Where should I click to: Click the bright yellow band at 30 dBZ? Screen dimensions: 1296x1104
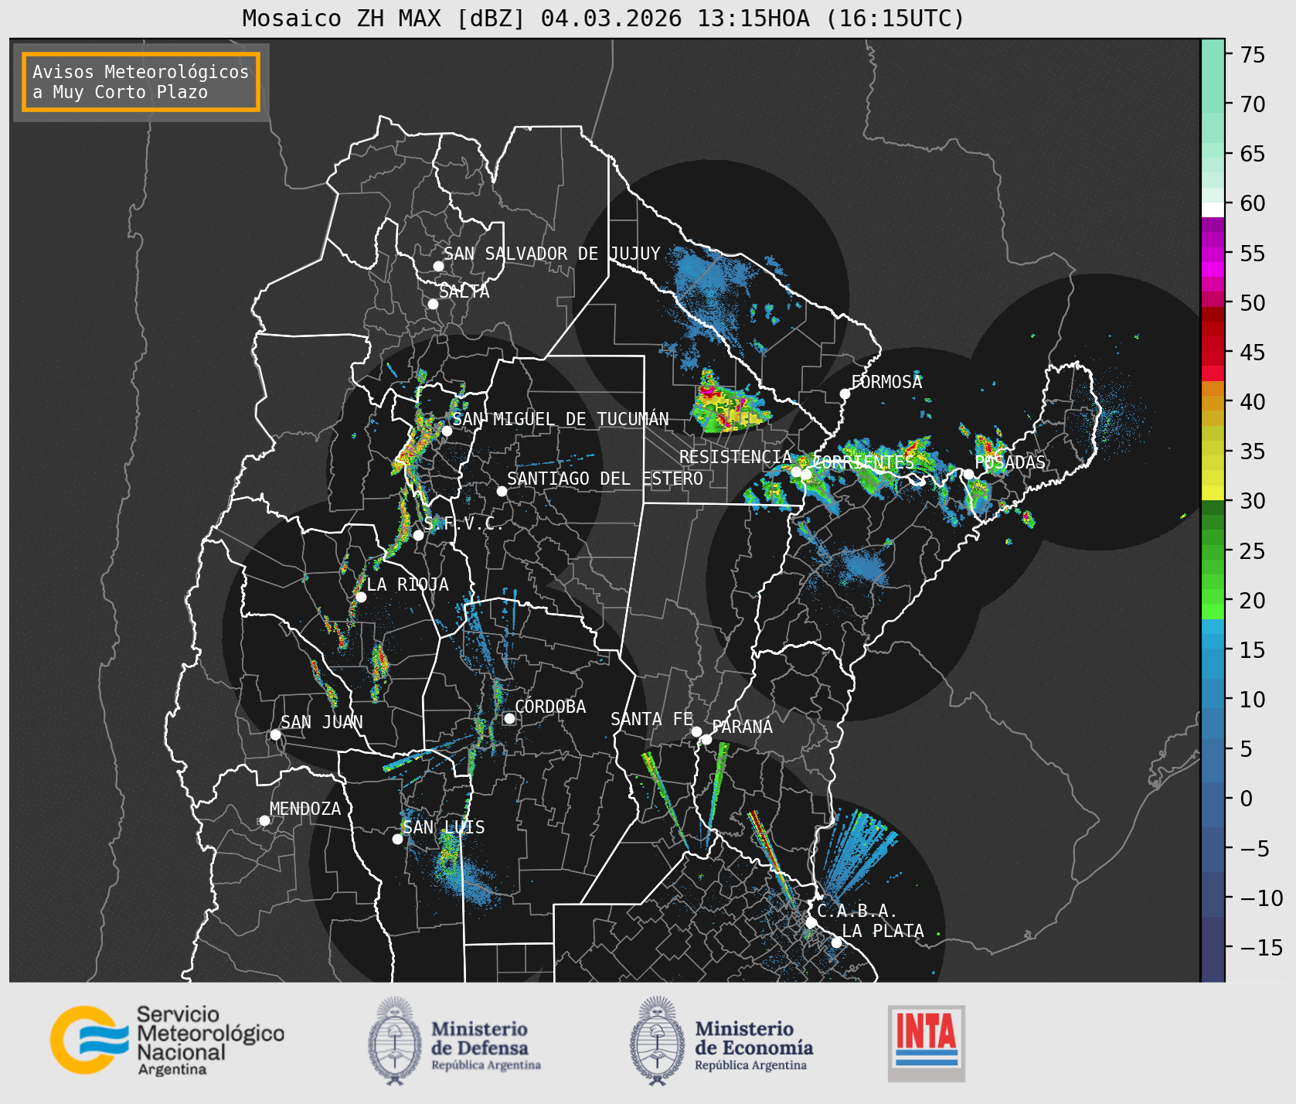coord(1213,492)
